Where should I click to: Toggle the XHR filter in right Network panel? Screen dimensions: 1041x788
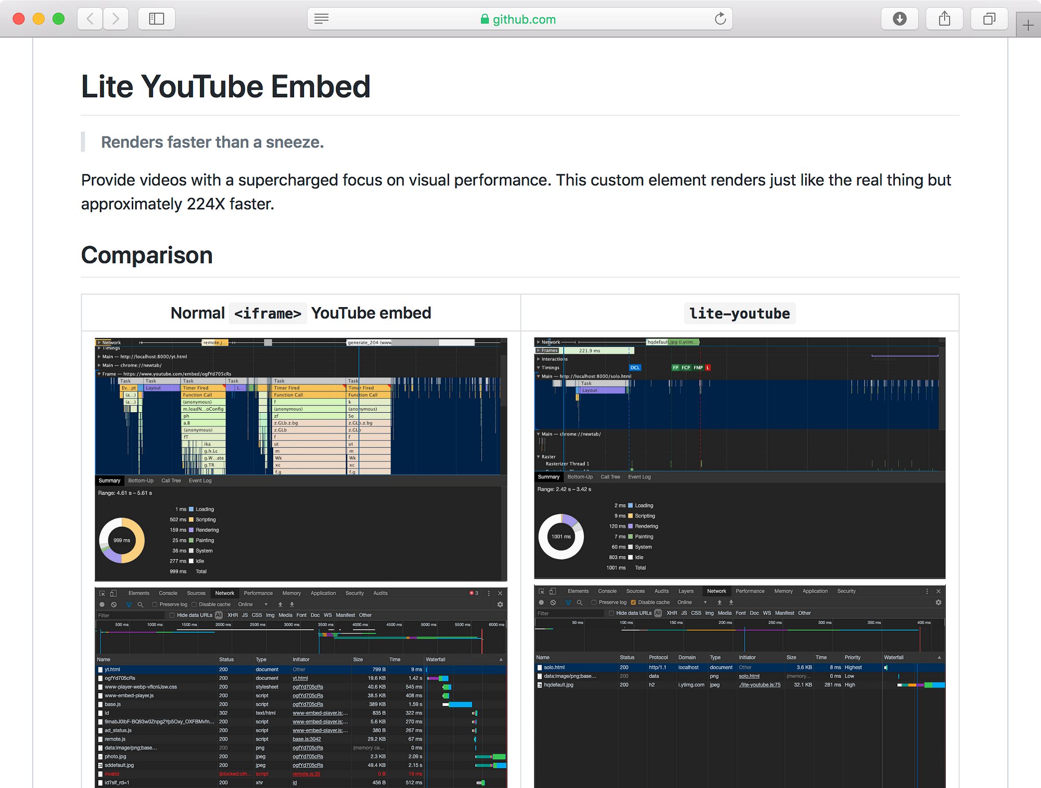672,613
